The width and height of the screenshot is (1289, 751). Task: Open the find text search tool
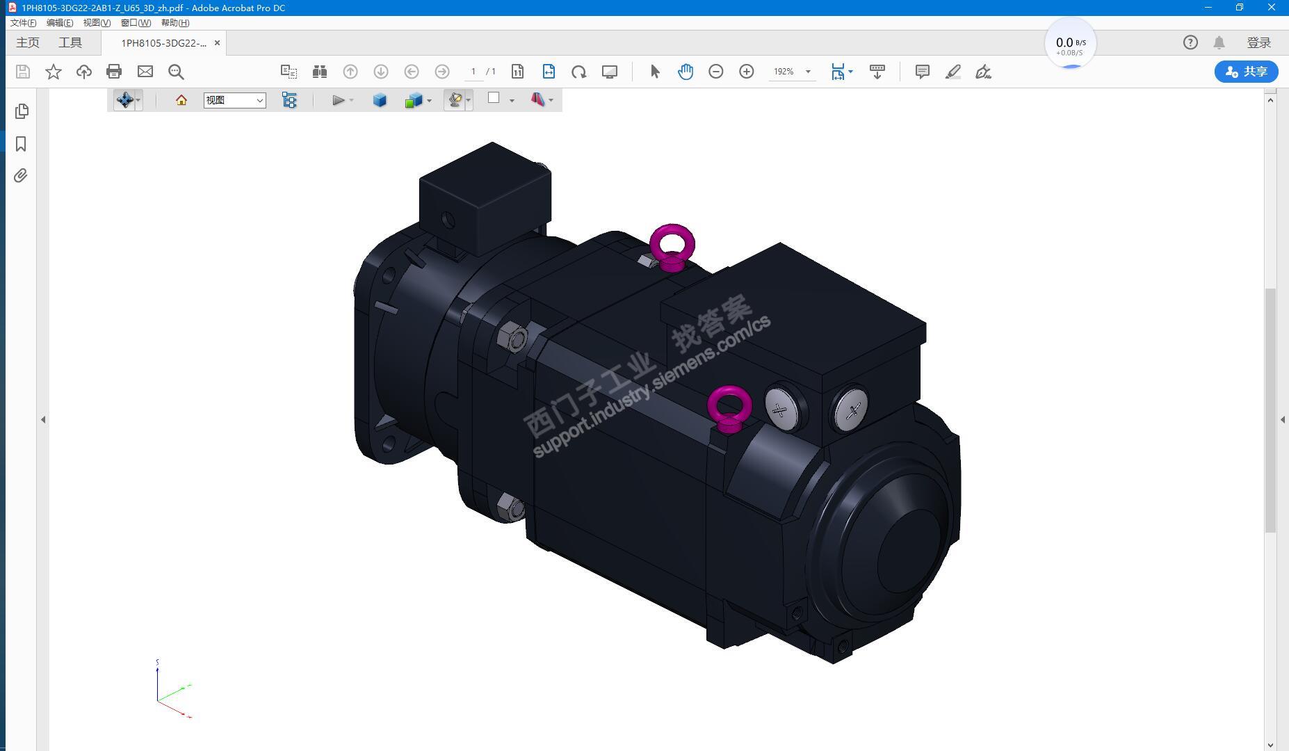click(x=176, y=72)
